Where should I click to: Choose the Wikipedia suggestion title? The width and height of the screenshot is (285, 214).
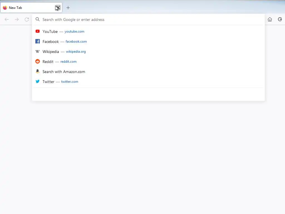coord(51,52)
